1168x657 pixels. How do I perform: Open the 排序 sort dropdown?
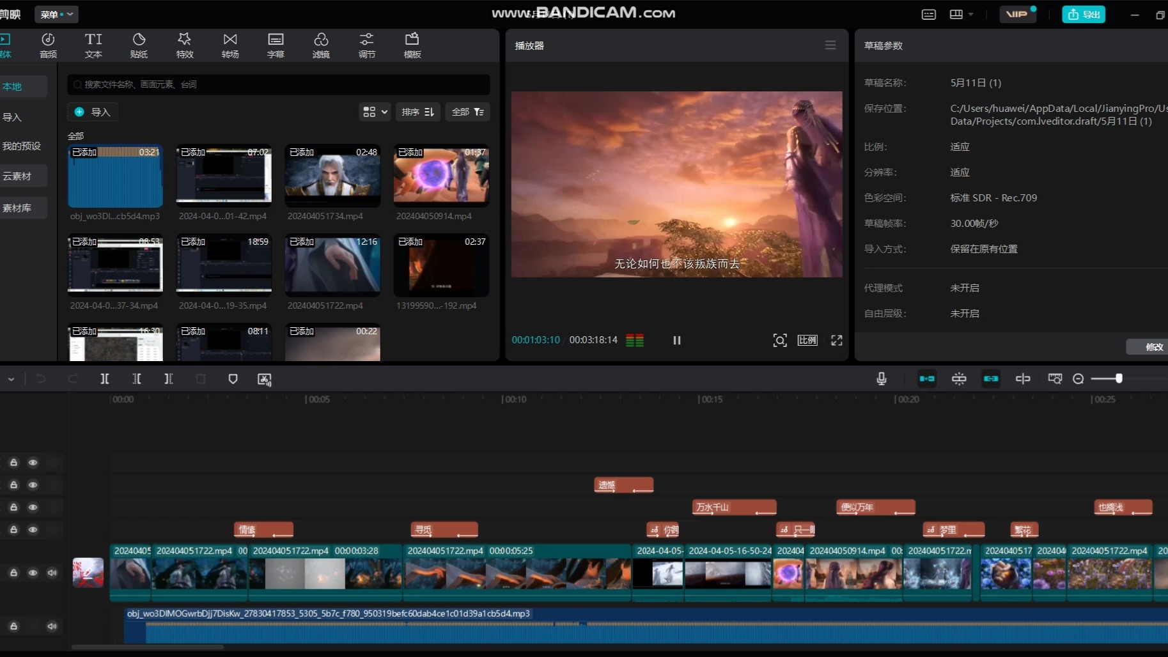[418, 112]
